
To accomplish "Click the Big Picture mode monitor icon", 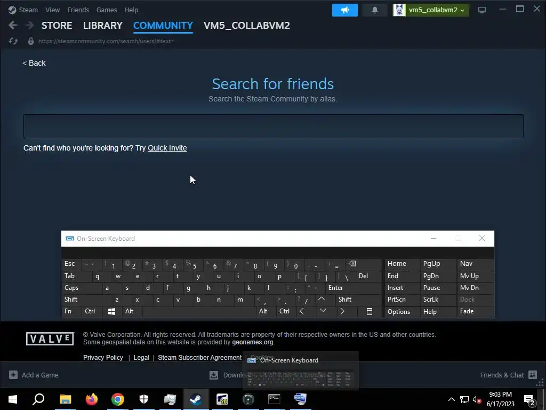I will tap(482, 10).
